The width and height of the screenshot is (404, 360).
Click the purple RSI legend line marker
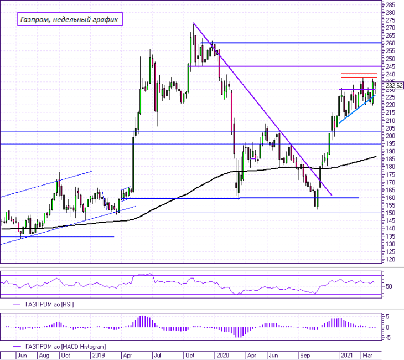[17, 305]
